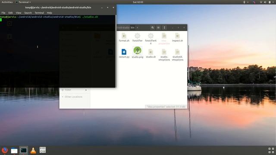
Task: Click the search icon in Files window
Action: coord(153,28)
